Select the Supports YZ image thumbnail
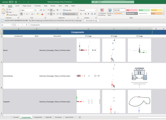166x120 pixels. coord(139,101)
